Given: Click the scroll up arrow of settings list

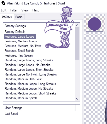Looking at the screenshot, I should (77, 25).
